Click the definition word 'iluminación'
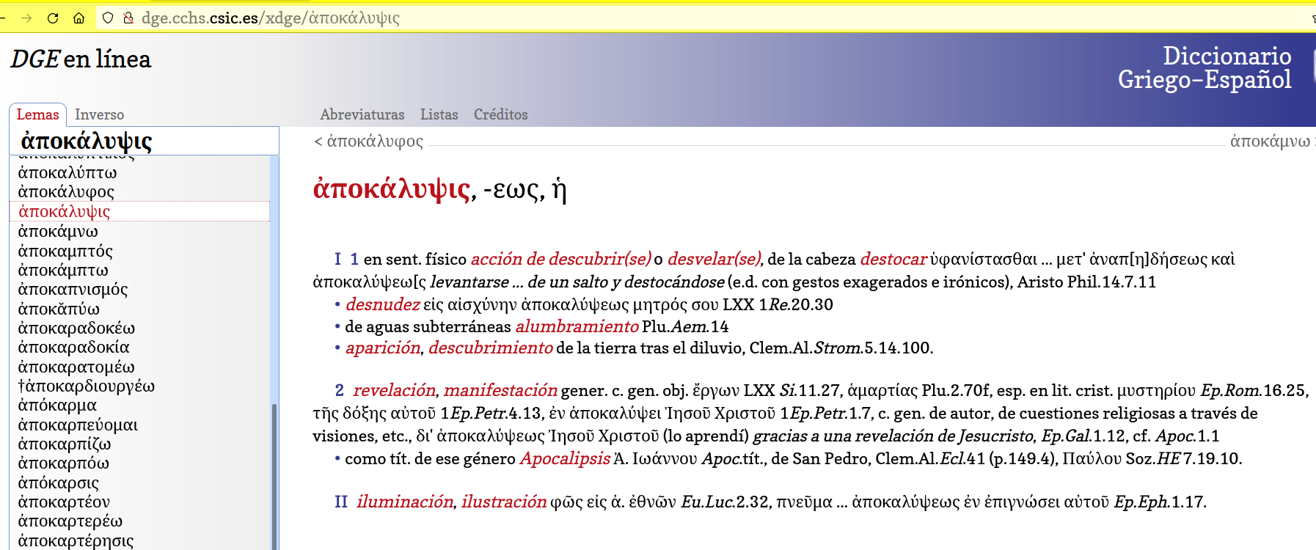This screenshot has height=550, width=1316. coord(405,502)
